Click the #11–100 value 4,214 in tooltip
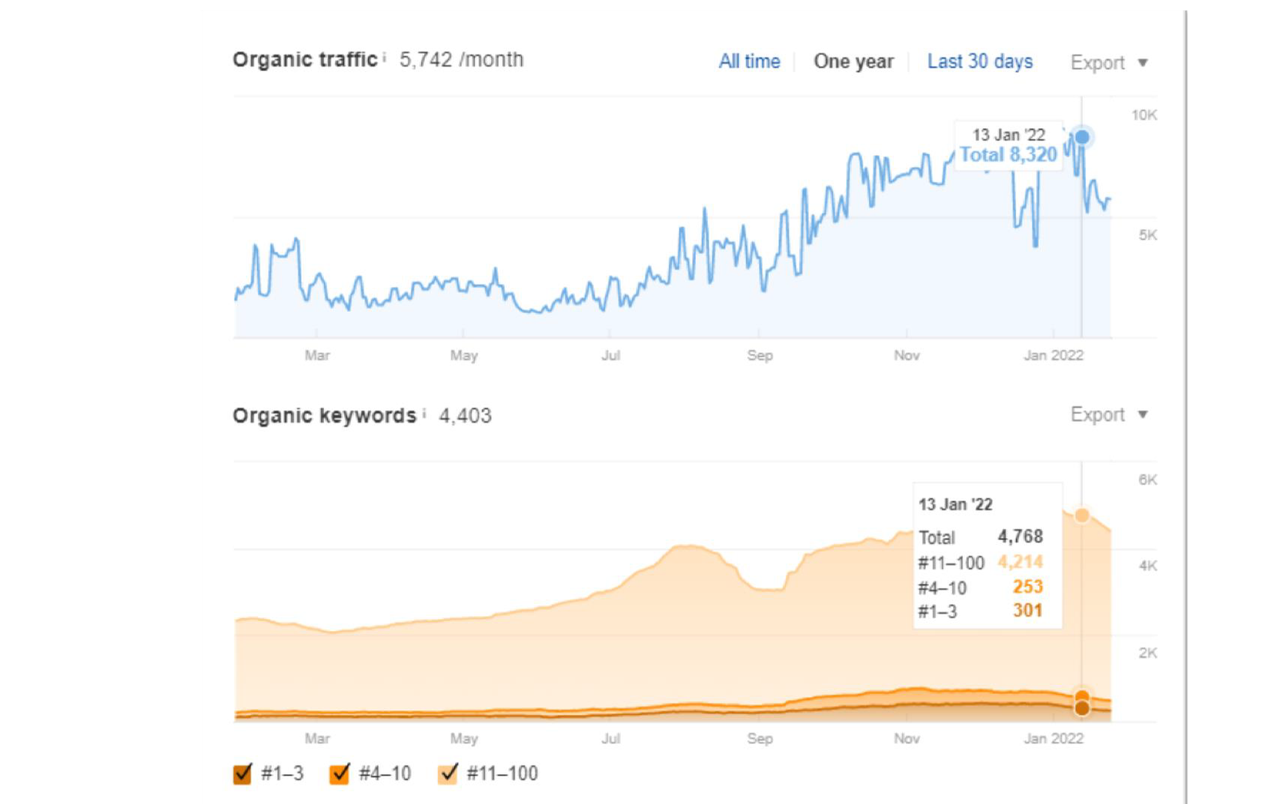This screenshot has width=1277, height=804. (x=1020, y=562)
